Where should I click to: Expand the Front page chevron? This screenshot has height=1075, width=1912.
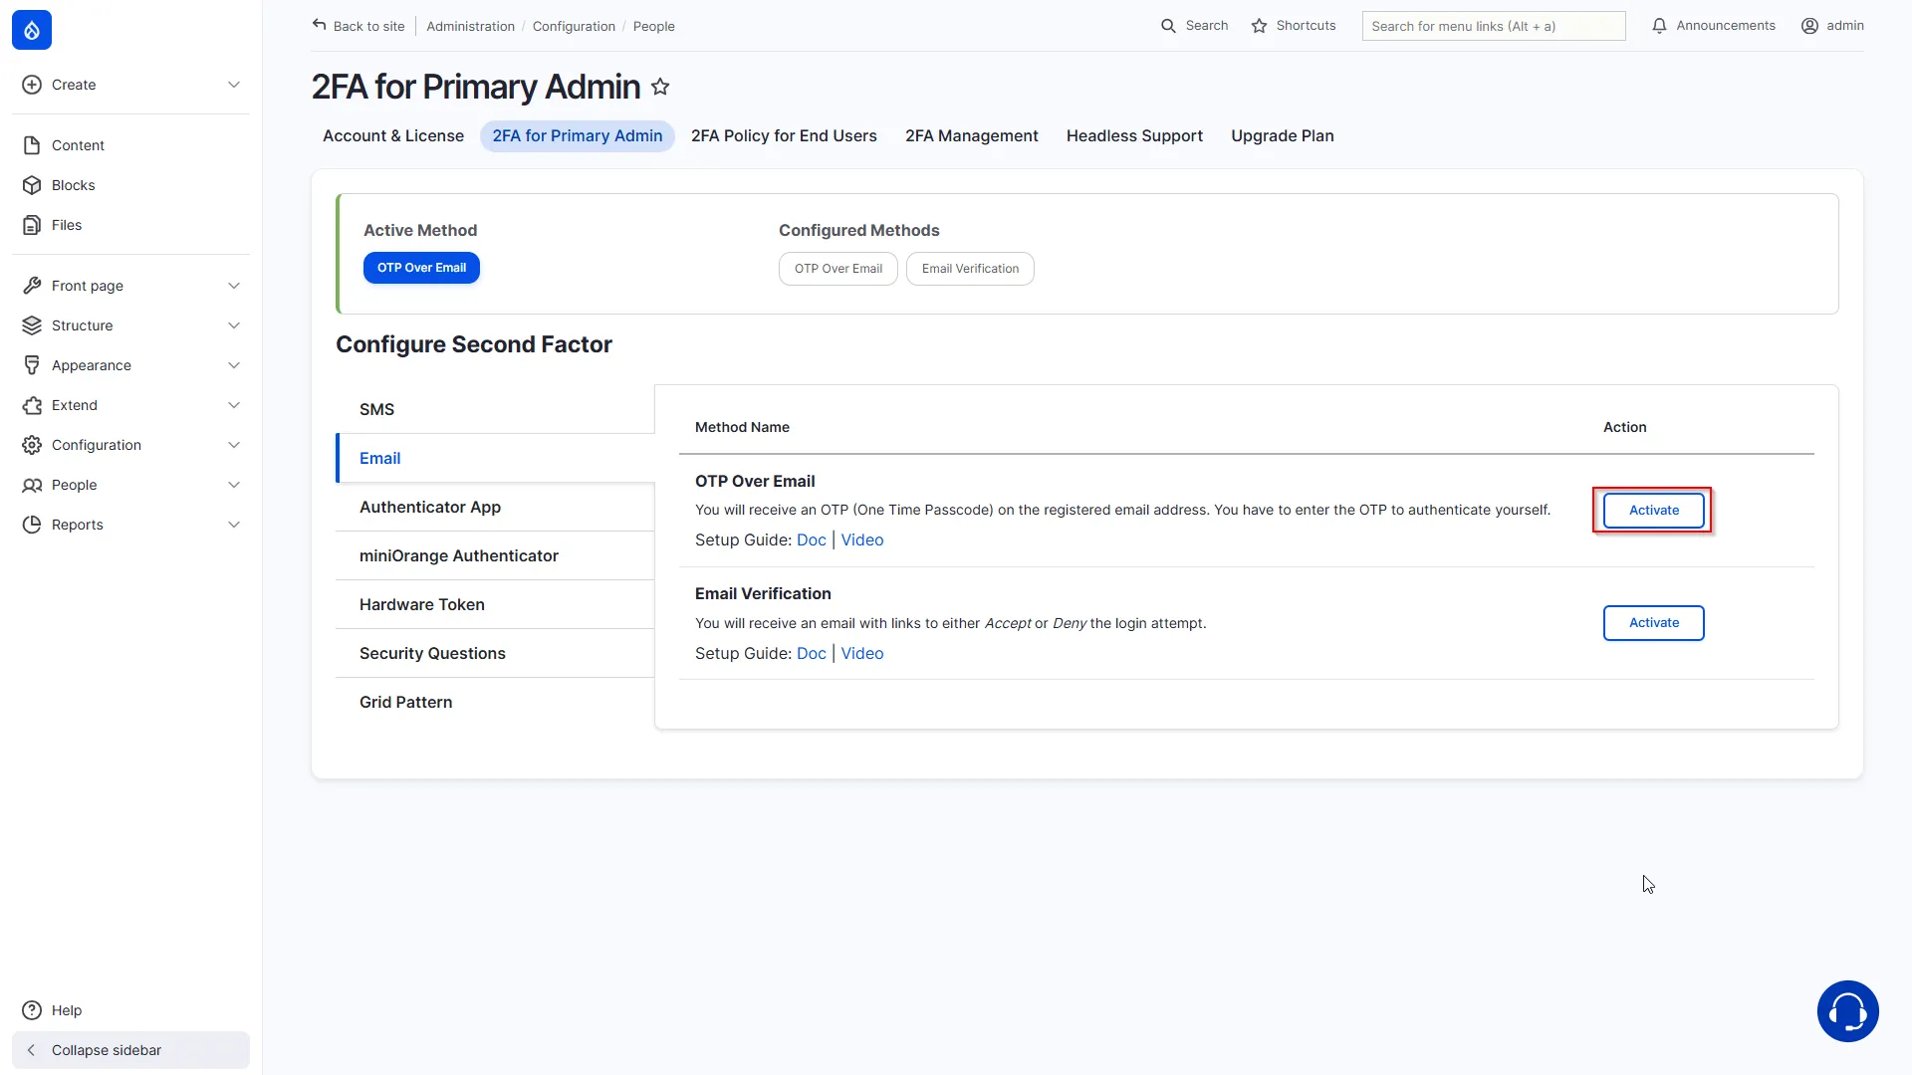point(234,286)
